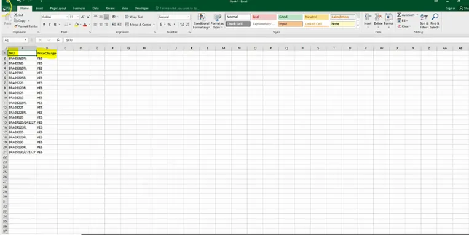Open the Sort & Filter menu

pos(424,21)
